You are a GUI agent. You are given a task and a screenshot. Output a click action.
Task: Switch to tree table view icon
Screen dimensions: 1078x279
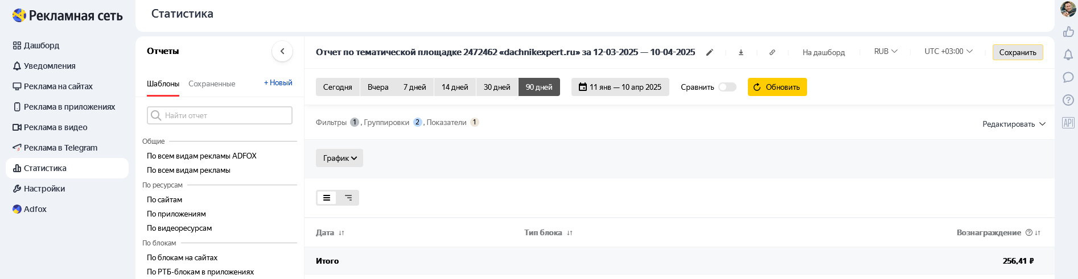point(348,198)
